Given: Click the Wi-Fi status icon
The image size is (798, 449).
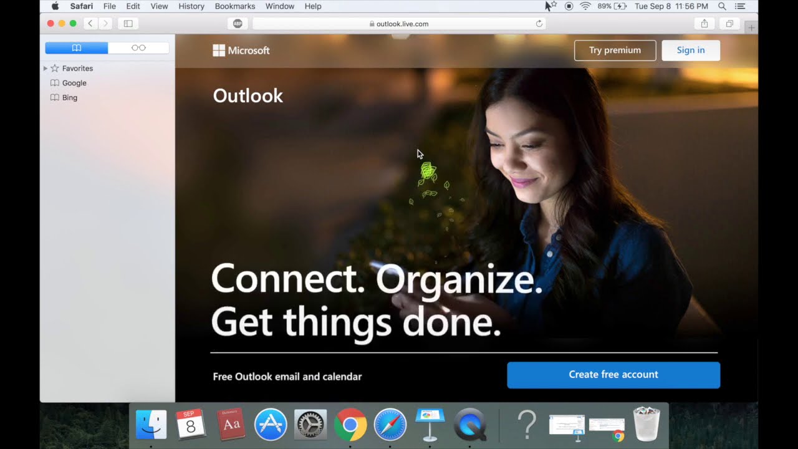Looking at the screenshot, I should point(585,6).
